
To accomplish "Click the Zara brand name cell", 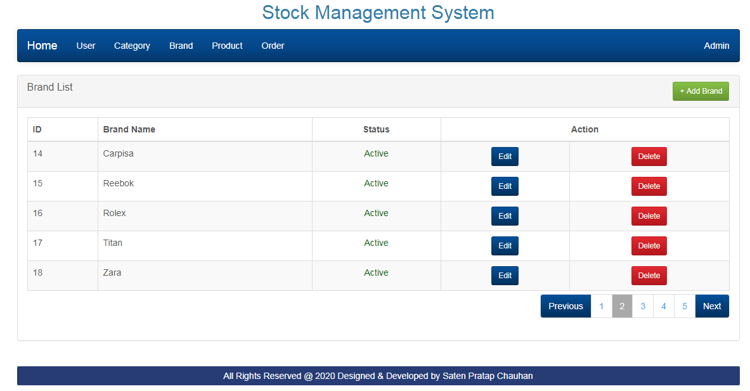I will pyautogui.click(x=205, y=276).
